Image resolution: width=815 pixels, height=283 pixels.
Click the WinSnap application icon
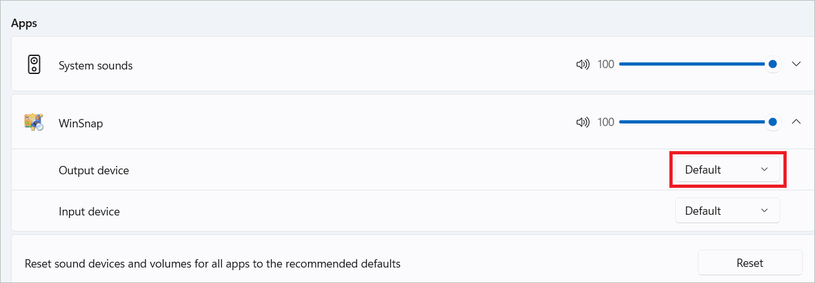34,122
